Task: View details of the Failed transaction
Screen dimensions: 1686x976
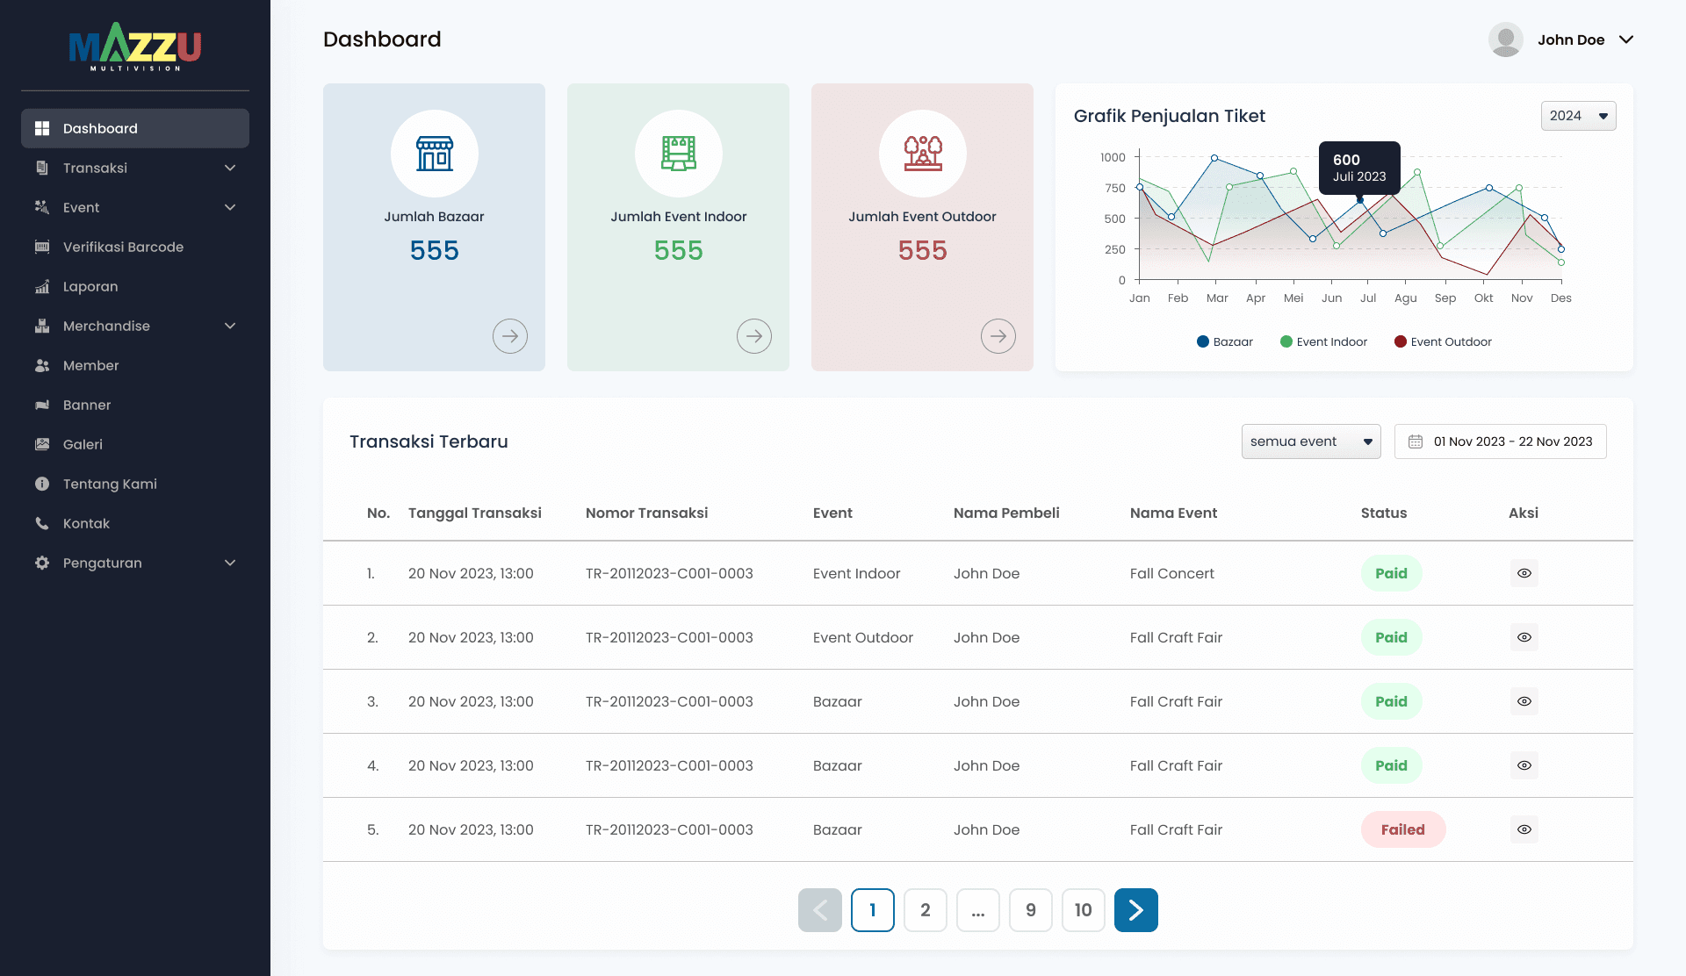Action: click(1524, 829)
